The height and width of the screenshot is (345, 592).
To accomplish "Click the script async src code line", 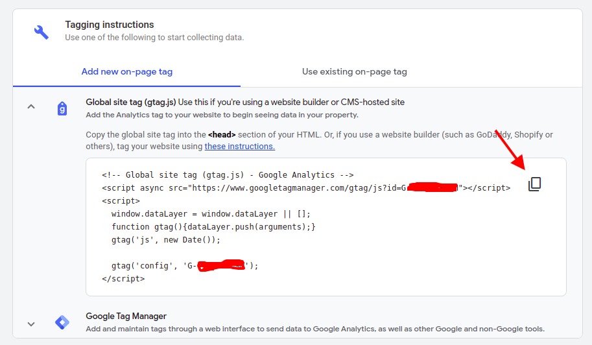I will 306,187.
